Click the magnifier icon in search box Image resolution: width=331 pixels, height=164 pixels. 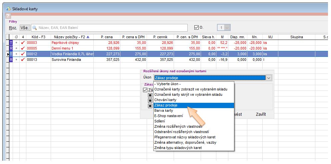34,28
